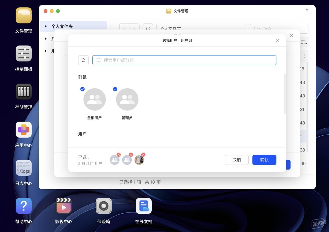Go forward in 文件管理 navigation
This screenshot has height=232, width=329.
pos(134,28)
